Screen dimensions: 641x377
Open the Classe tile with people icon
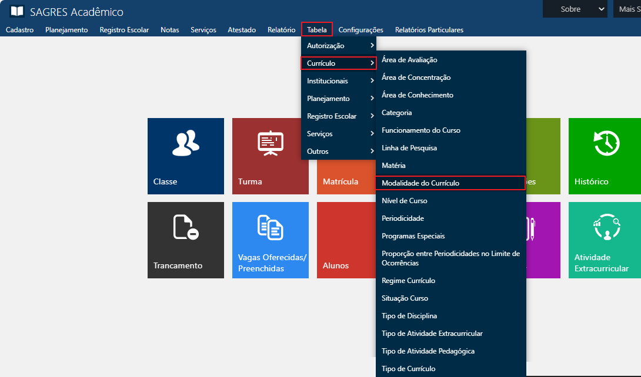click(185, 143)
